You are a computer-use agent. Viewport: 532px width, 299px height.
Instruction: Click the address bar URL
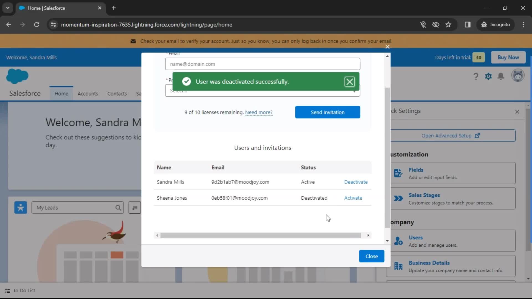(147, 25)
